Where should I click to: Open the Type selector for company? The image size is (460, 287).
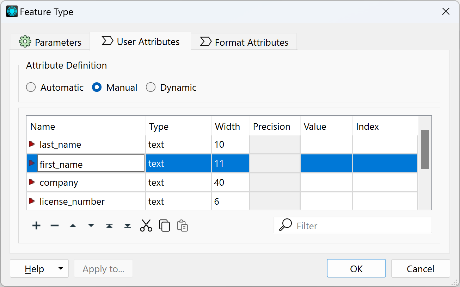pos(178,182)
